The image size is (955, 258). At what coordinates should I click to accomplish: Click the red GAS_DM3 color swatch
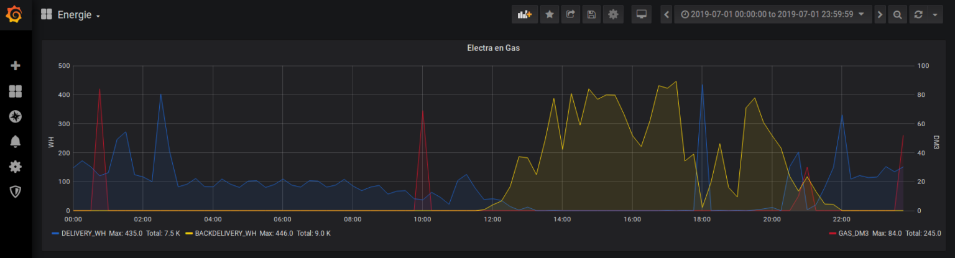pos(833,233)
